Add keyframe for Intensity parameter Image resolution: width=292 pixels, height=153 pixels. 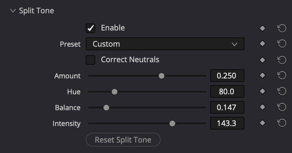262,123
